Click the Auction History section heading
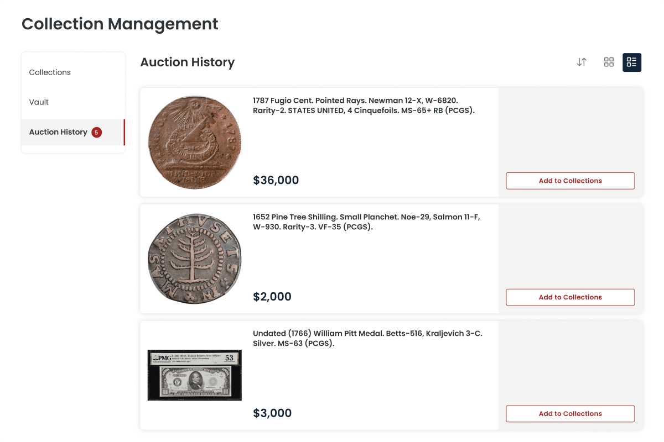The height and width of the screenshot is (442, 664). (187, 62)
